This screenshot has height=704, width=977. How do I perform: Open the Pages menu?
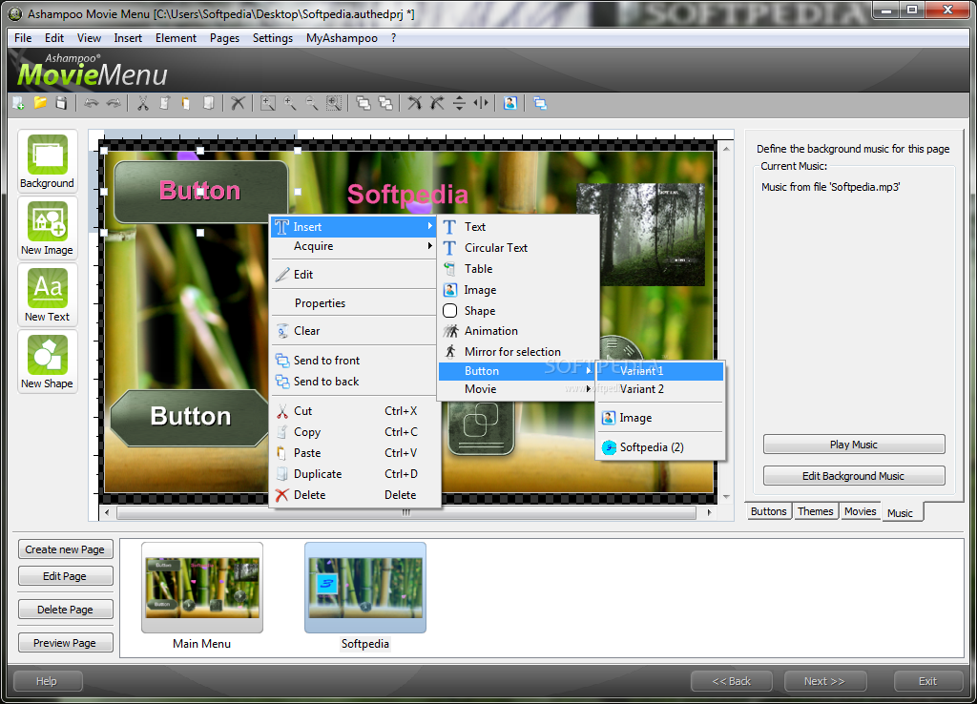click(224, 38)
